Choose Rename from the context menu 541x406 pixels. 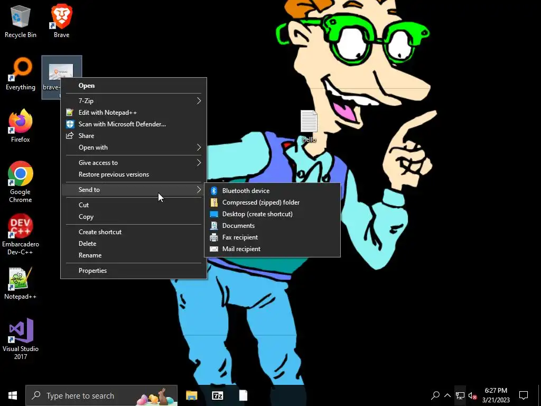tap(134, 255)
